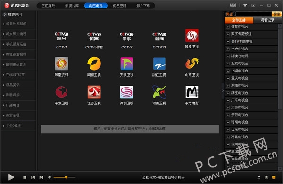283x184 pixels.
Task: Click the skin (shirt) icon in the title bar
Action: (x=245, y=5)
